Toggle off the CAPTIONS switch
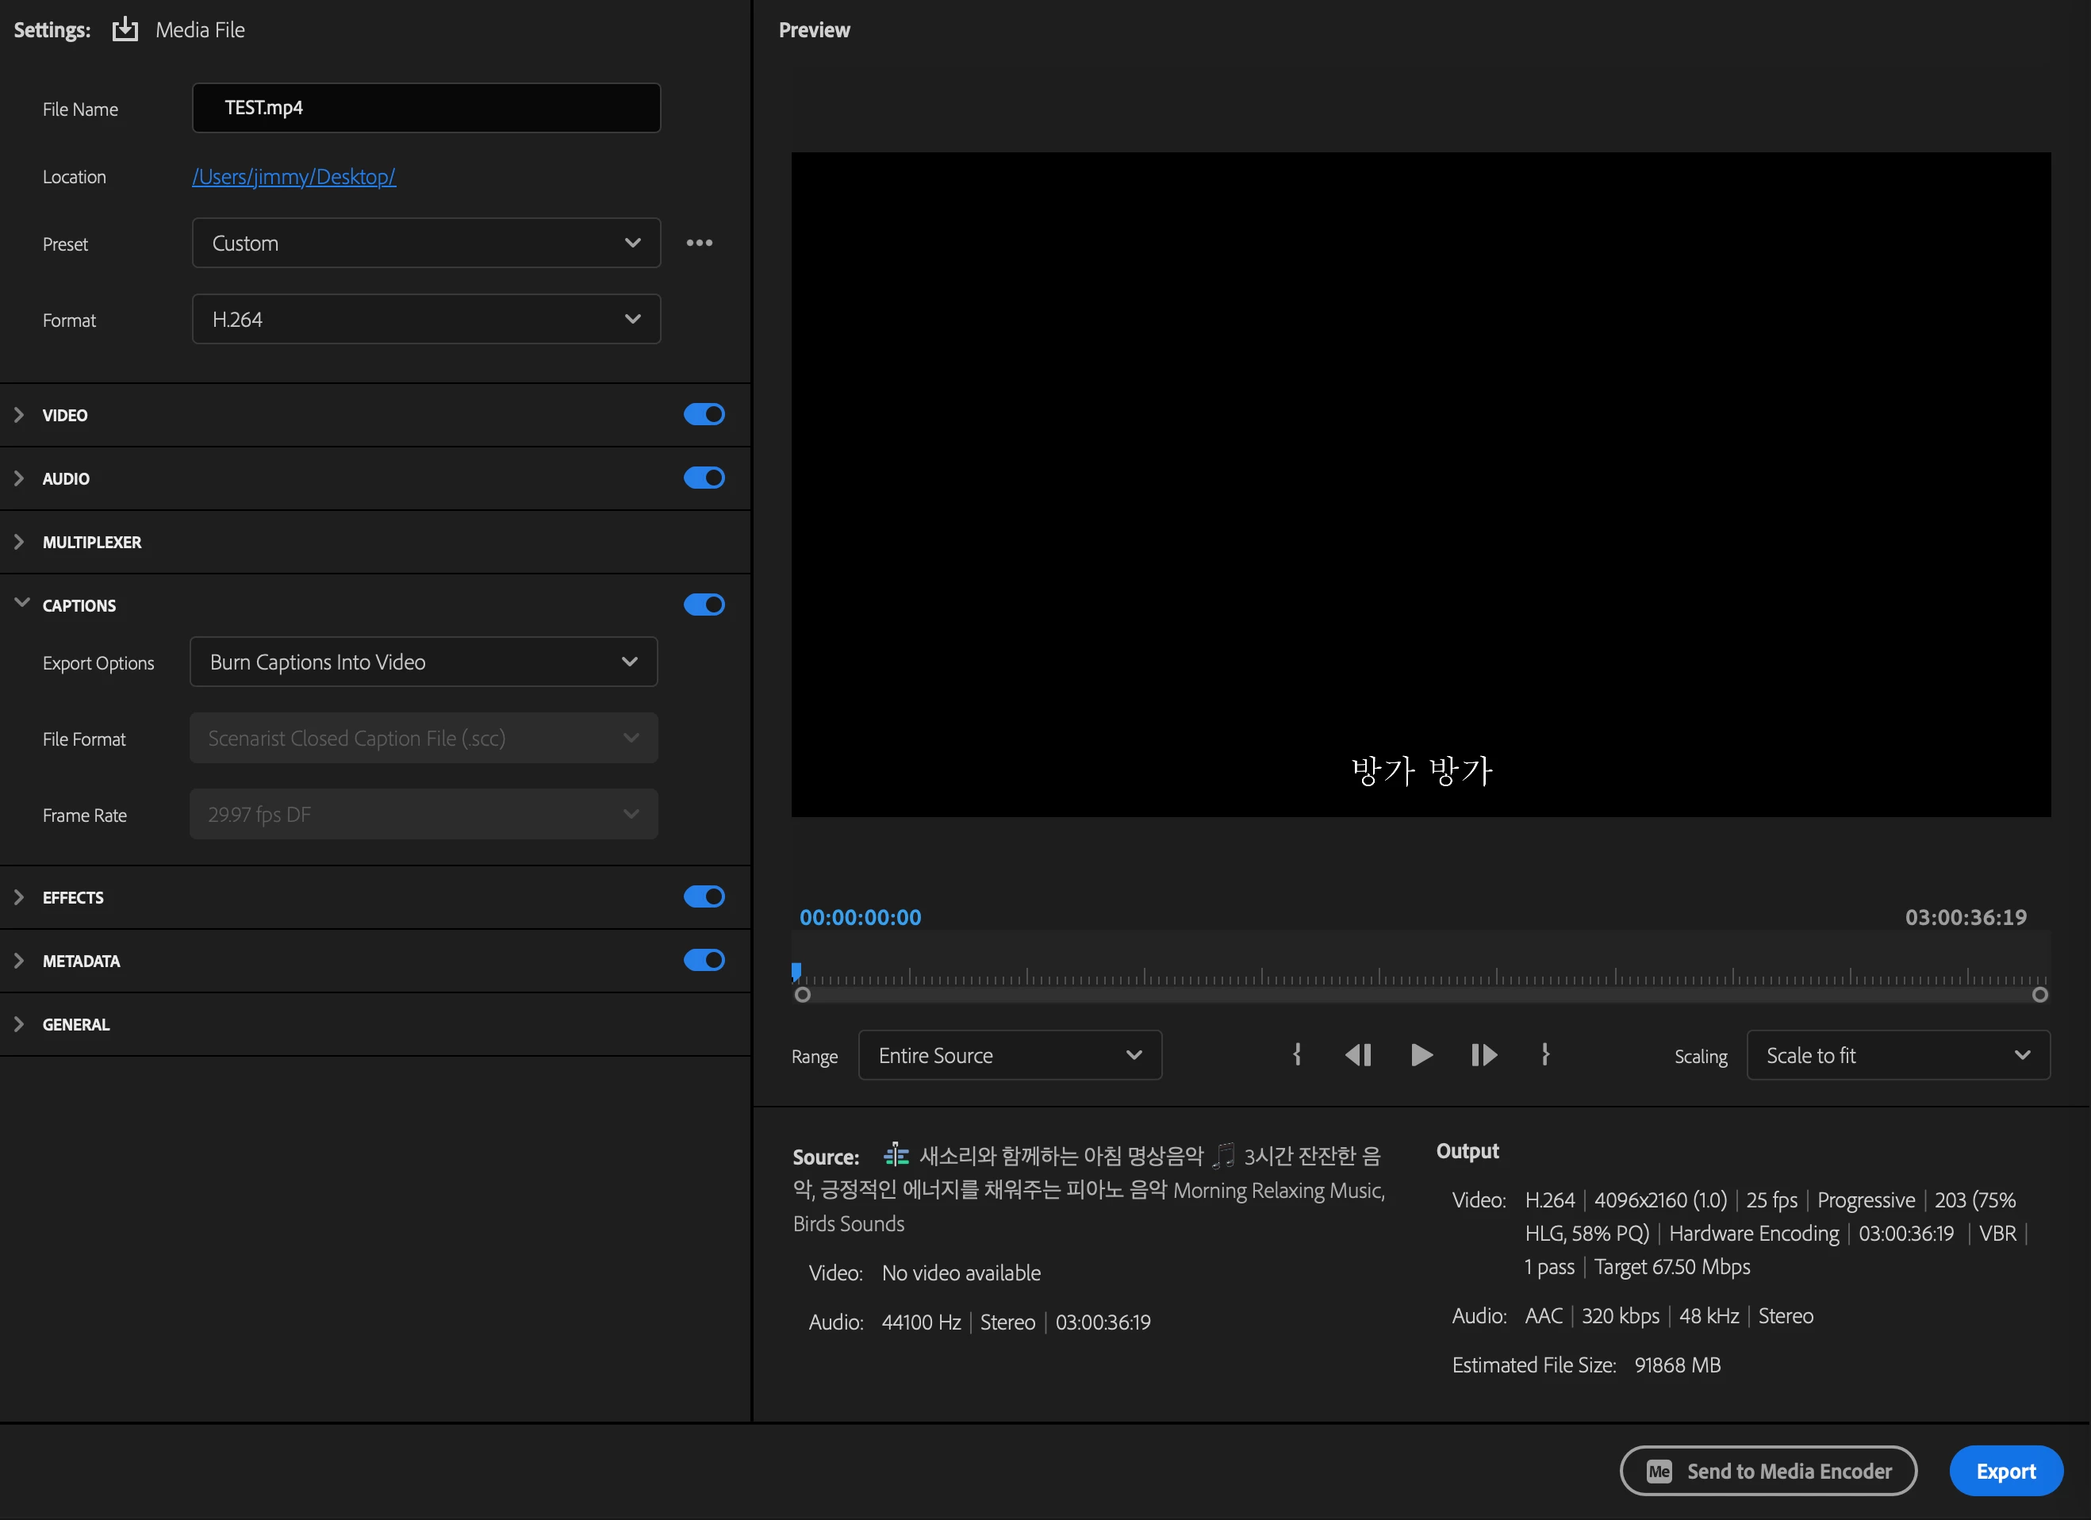The width and height of the screenshot is (2091, 1520). [704, 605]
